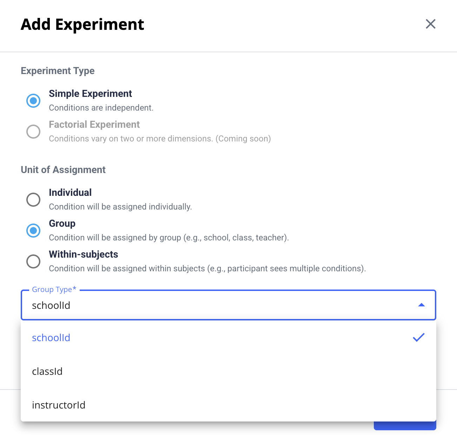Select the Simple Experiment radio circle

pyautogui.click(x=33, y=101)
